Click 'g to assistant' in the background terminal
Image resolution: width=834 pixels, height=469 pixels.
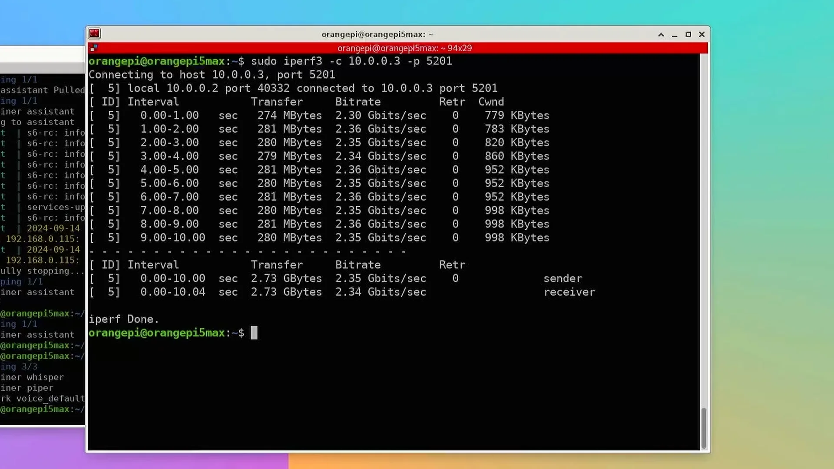(x=37, y=122)
